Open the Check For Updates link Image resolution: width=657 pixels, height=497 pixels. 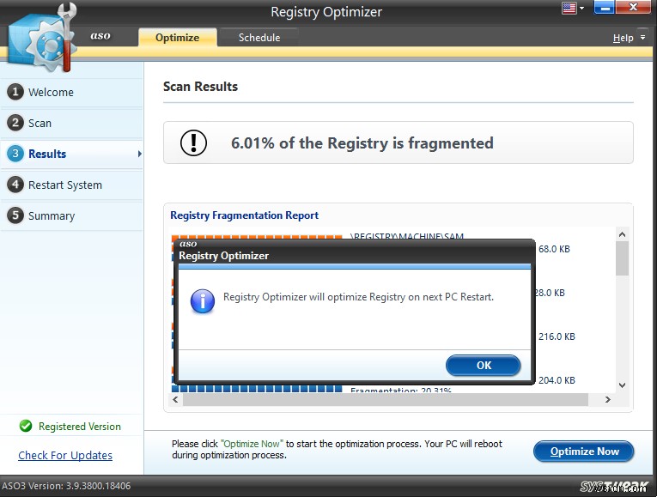(x=65, y=455)
